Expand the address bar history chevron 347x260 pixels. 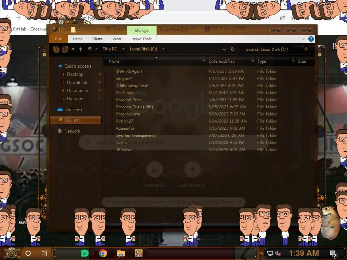click(x=224, y=49)
